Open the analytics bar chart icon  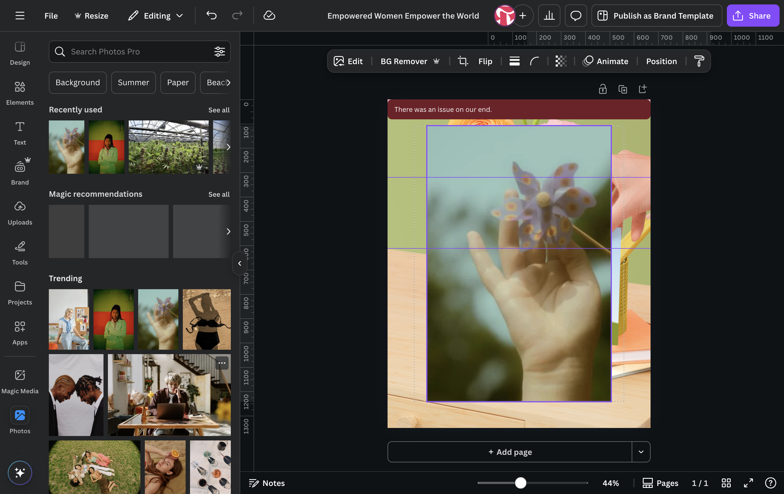point(549,16)
